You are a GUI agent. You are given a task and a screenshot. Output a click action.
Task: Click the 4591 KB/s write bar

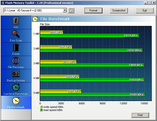[x=56, y=47]
